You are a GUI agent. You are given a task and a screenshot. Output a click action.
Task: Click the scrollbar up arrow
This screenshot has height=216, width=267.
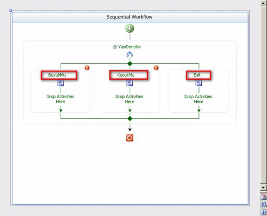[x=263, y=3]
